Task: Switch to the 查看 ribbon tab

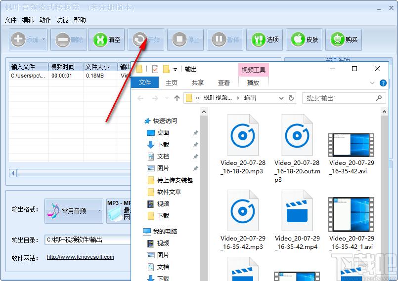Action: click(224, 82)
